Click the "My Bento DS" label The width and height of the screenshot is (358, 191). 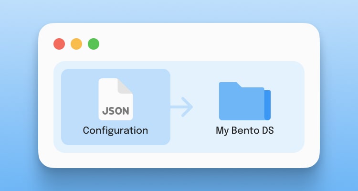click(x=244, y=130)
